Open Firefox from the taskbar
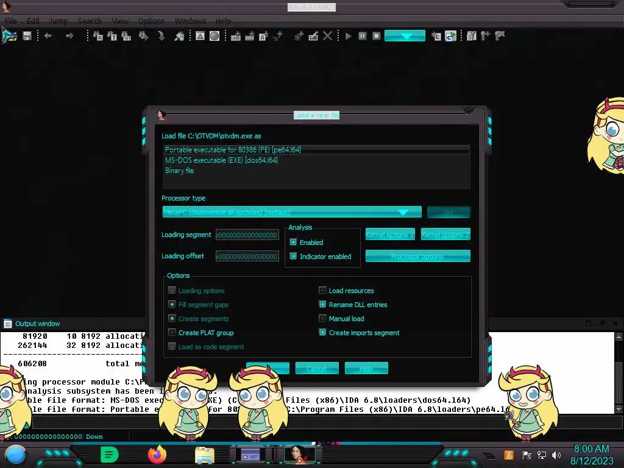This screenshot has width=624, height=468. [x=157, y=455]
